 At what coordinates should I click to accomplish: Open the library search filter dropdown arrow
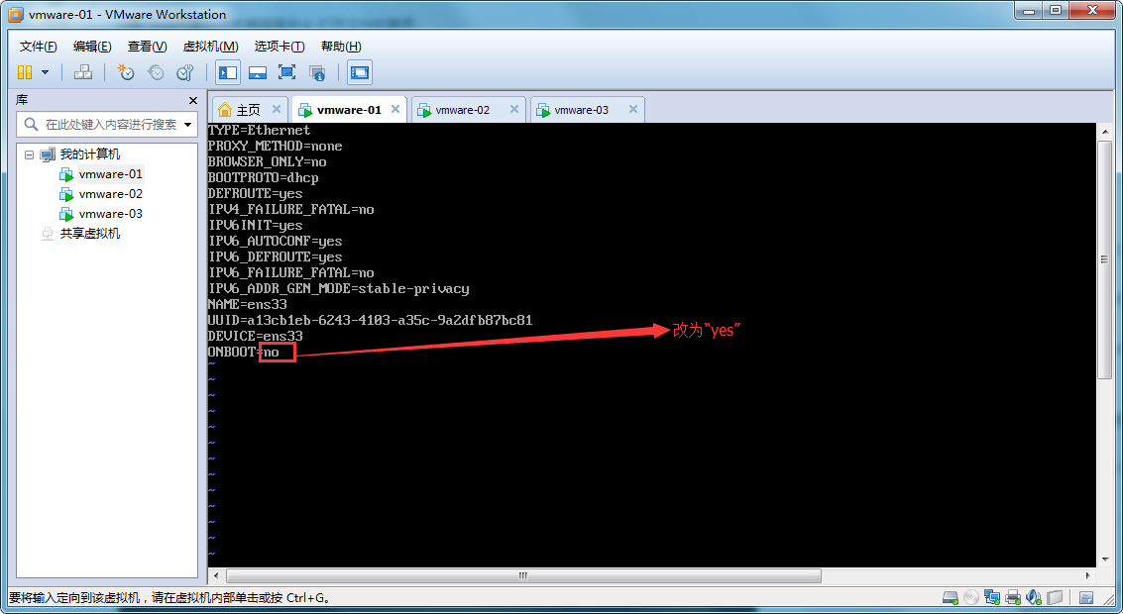[188, 125]
